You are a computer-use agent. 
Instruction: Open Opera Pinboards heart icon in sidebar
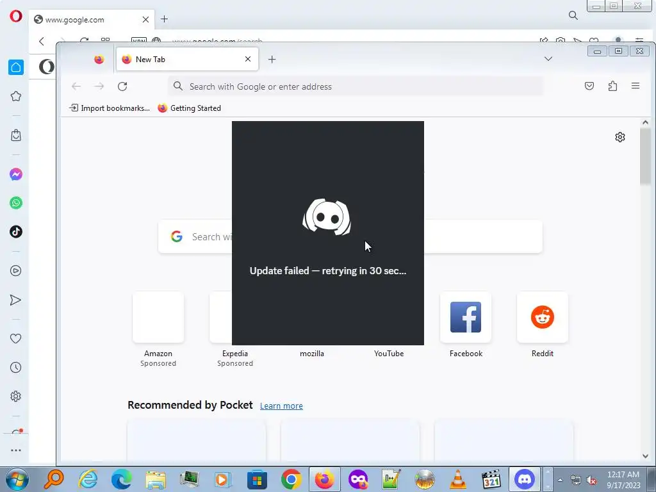16,338
